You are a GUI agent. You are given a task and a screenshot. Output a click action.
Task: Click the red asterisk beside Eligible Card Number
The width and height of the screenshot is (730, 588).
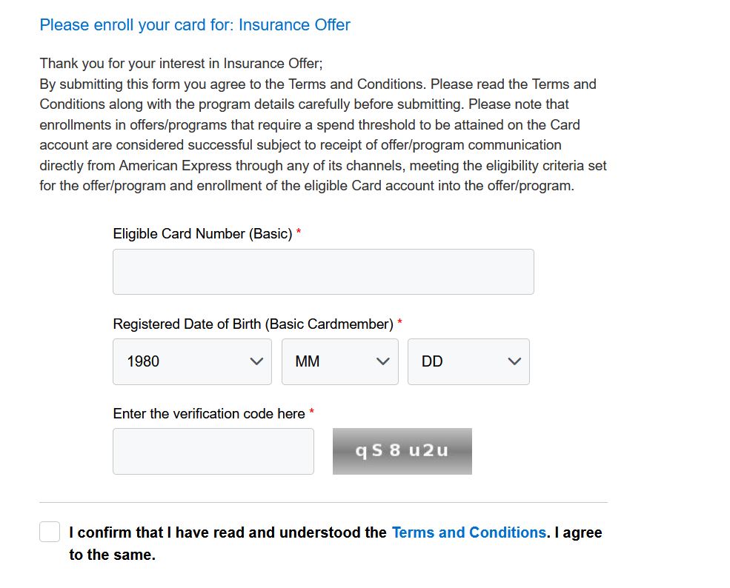pyautogui.click(x=299, y=231)
